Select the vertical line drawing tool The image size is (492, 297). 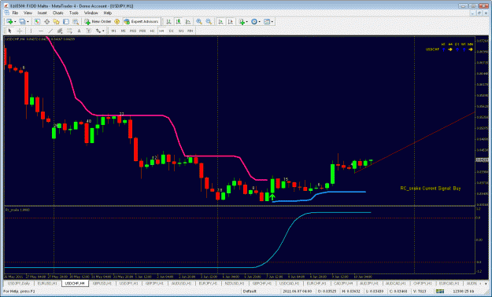31,31
